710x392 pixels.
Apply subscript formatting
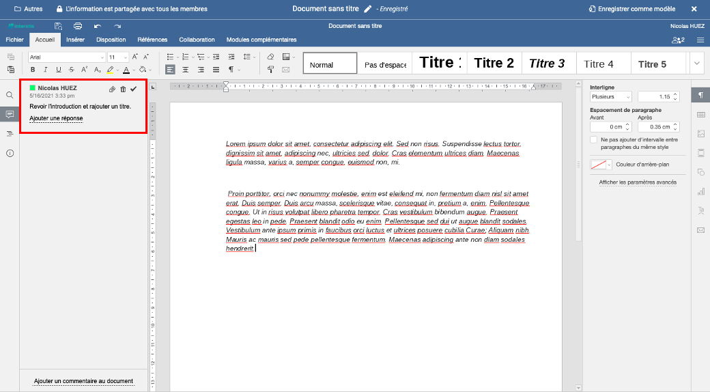tap(98, 70)
